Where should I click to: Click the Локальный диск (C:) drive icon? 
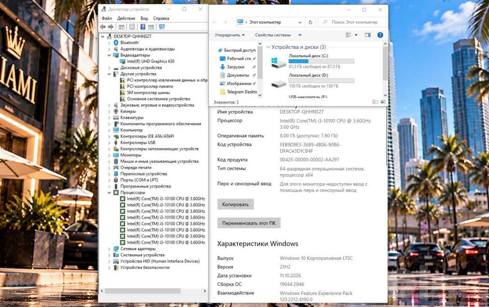279,62
